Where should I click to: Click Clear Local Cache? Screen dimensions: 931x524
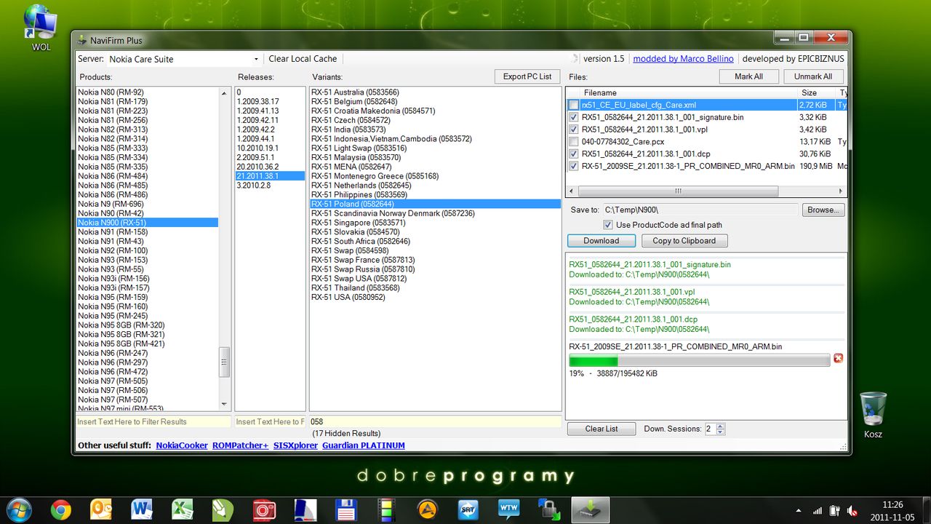click(303, 59)
